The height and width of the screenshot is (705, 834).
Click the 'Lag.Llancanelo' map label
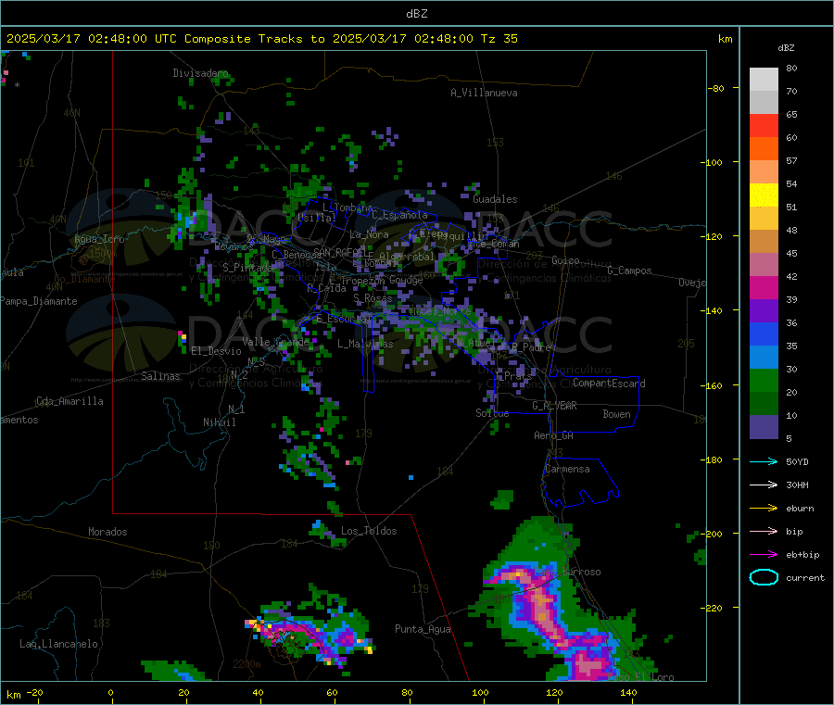[58, 644]
